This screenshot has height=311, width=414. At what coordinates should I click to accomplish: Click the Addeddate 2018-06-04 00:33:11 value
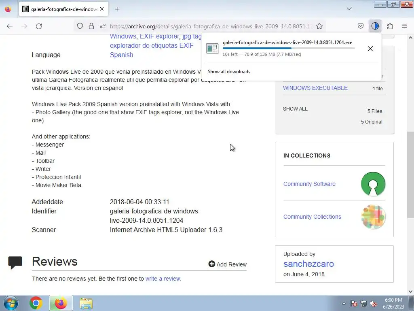click(139, 202)
